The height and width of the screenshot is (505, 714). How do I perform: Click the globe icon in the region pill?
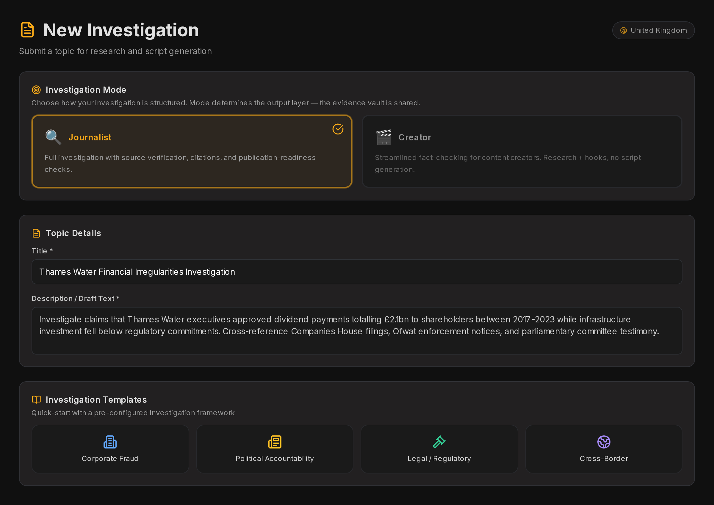point(624,30)
